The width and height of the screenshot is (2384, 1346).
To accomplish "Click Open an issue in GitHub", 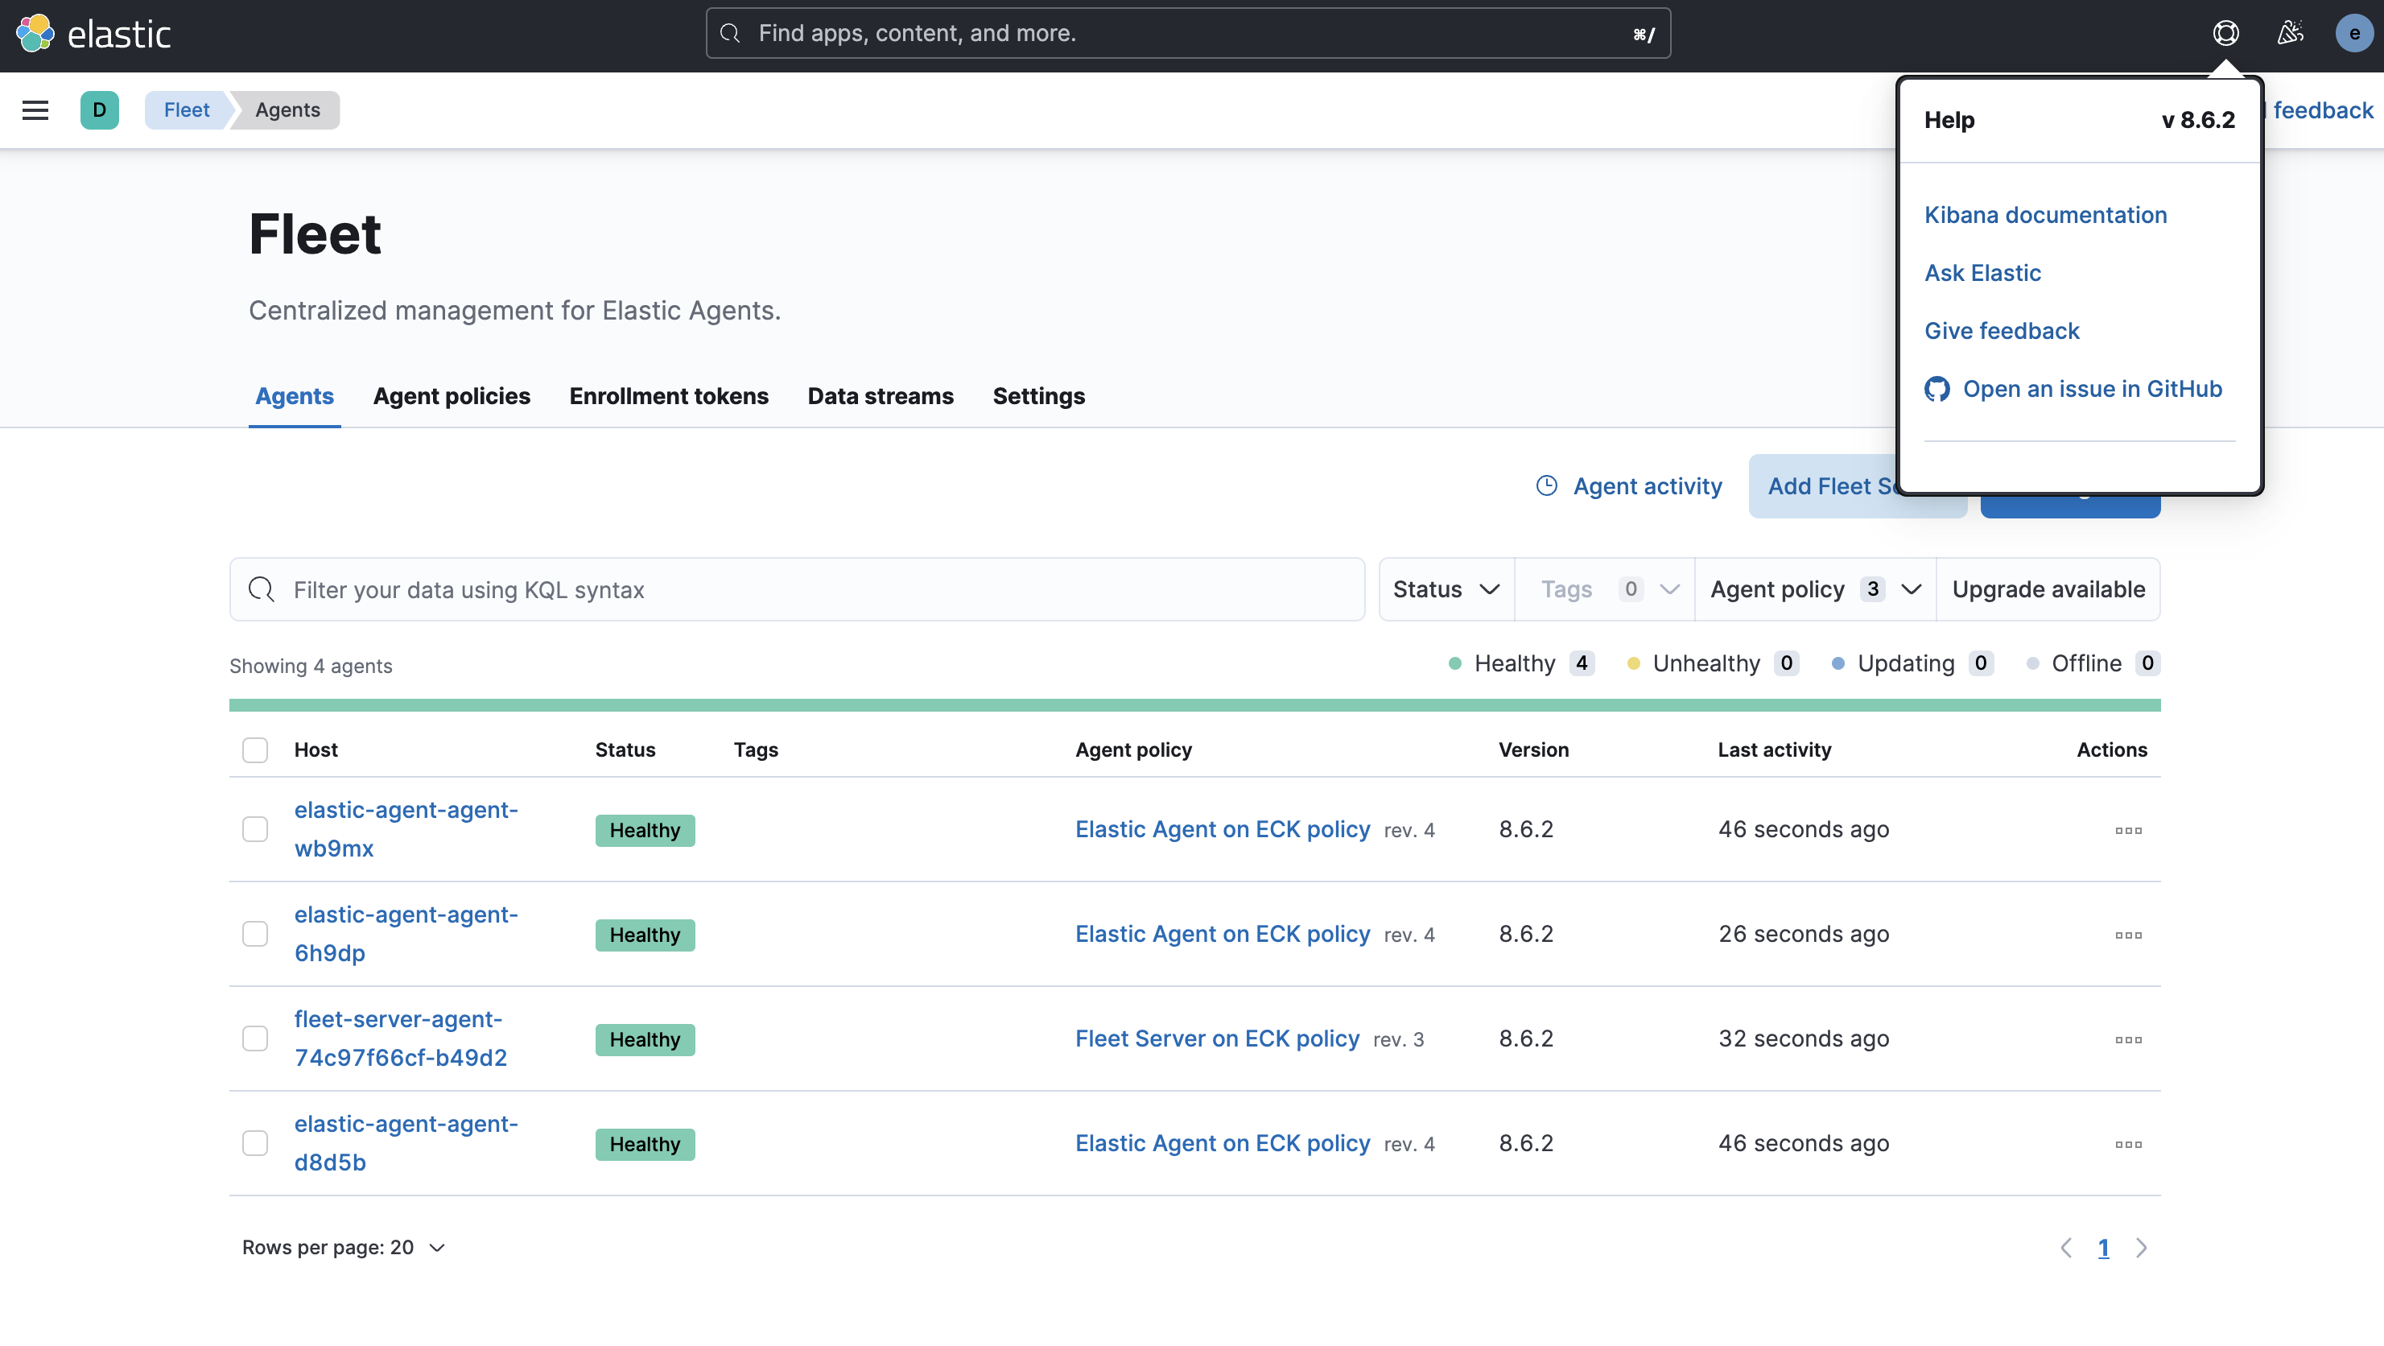I will click(2092, 389).
